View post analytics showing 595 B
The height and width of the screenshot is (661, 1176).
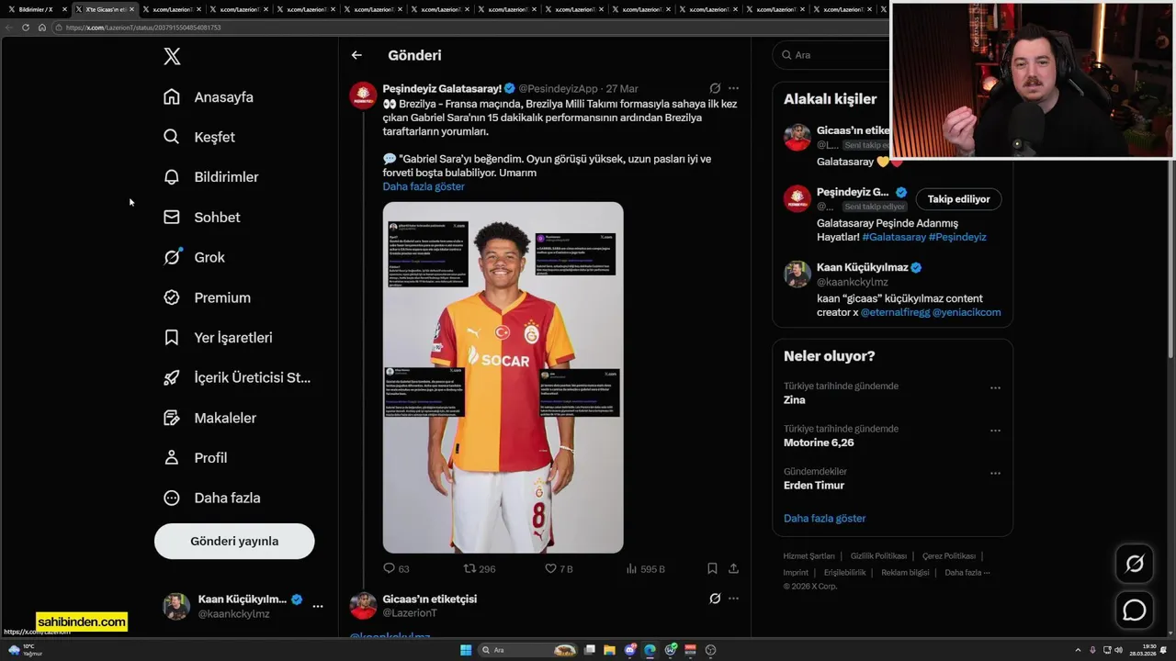[645, 569]
